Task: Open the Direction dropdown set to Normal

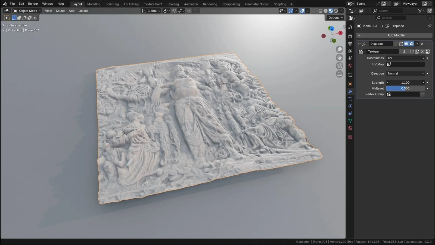Action: [405, 73]
